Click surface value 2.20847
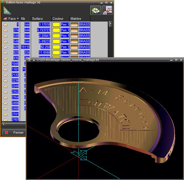The width and height of the screenshot is (184, 180). [45, 36]
